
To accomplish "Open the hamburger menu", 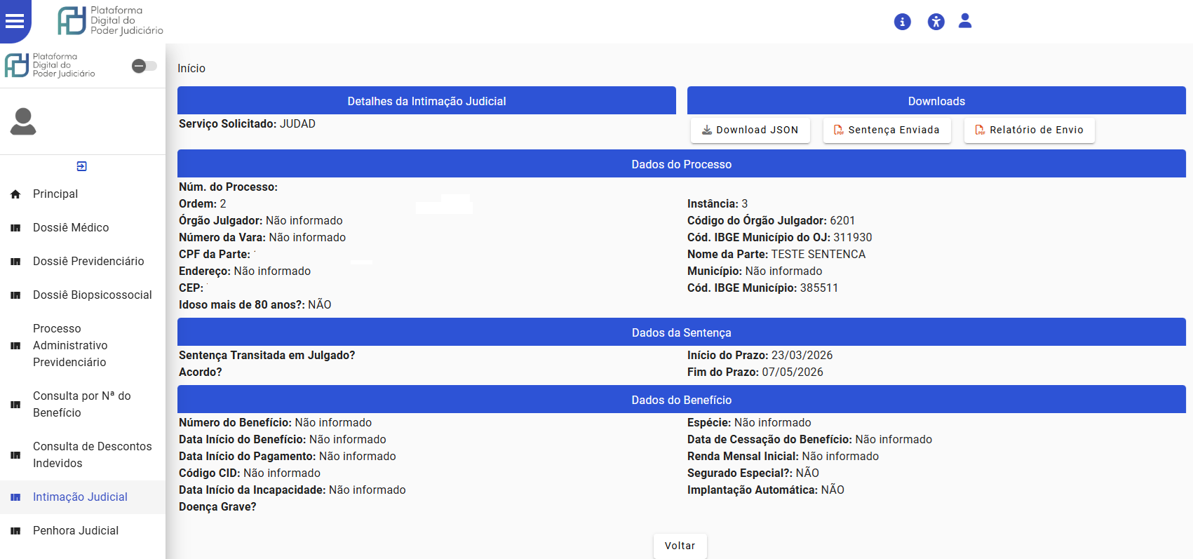I will pos(15,21).
